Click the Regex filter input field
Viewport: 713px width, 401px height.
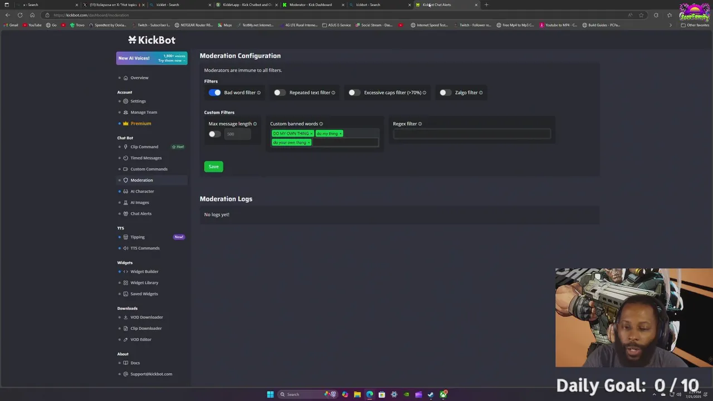point(472,134)
